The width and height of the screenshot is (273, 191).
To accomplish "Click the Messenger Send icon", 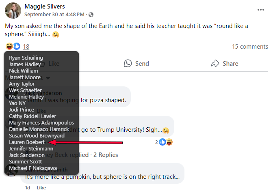I will [128, 63].
